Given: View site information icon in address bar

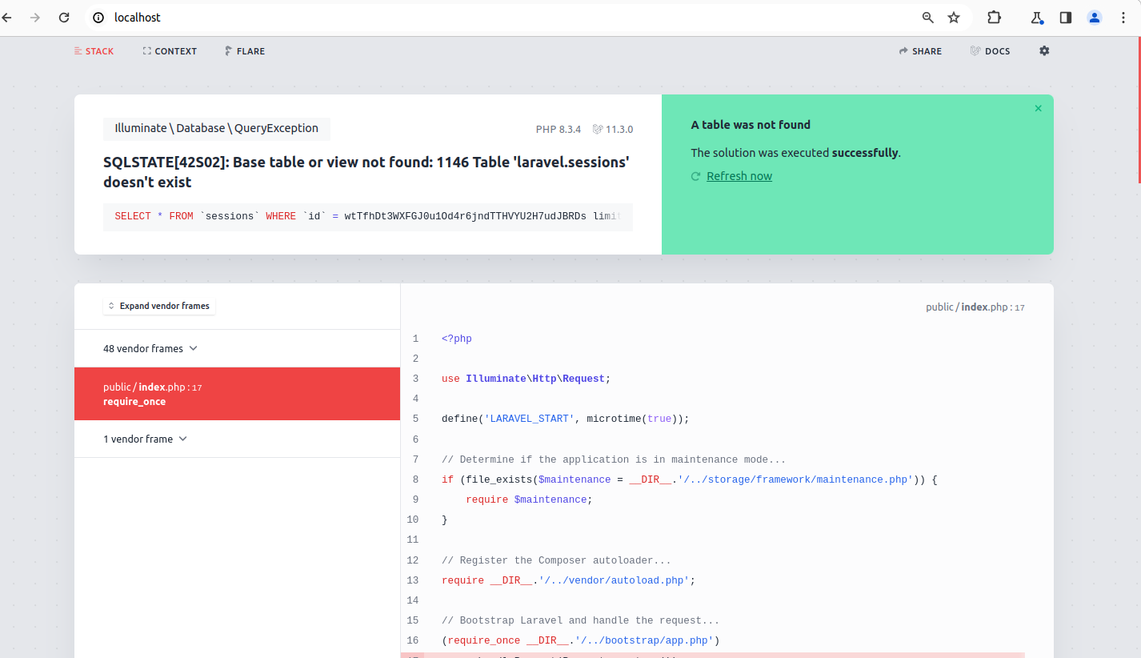Looking at the screenshot, I should pos(98,17).
